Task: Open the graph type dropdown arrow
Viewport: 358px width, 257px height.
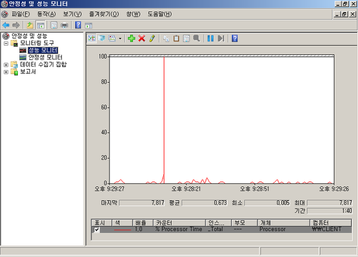Action: point(120,38)
